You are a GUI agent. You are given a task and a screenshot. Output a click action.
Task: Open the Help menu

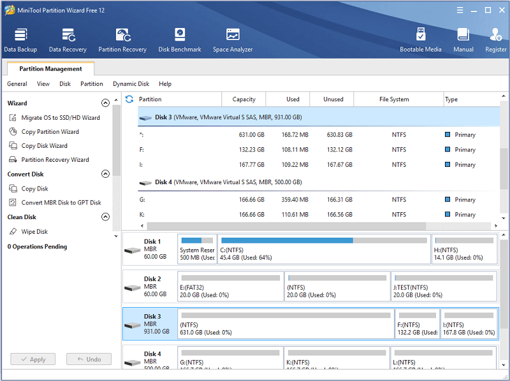(x=165, y=84)
